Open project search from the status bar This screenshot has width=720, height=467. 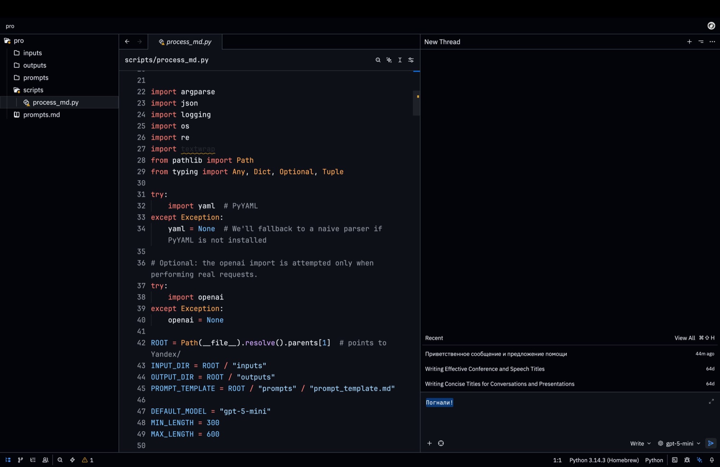click(x=60, y=460)
